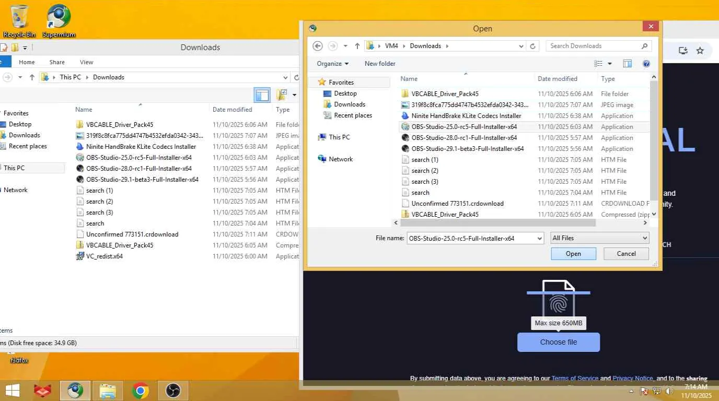This screenshot has height=401, width=719.
Task: Expand the view options arrow in the Open dialog
Action: [609, 64]
